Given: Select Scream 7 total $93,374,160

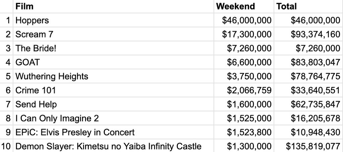Looking at the screenshot, I should point(308,34).
